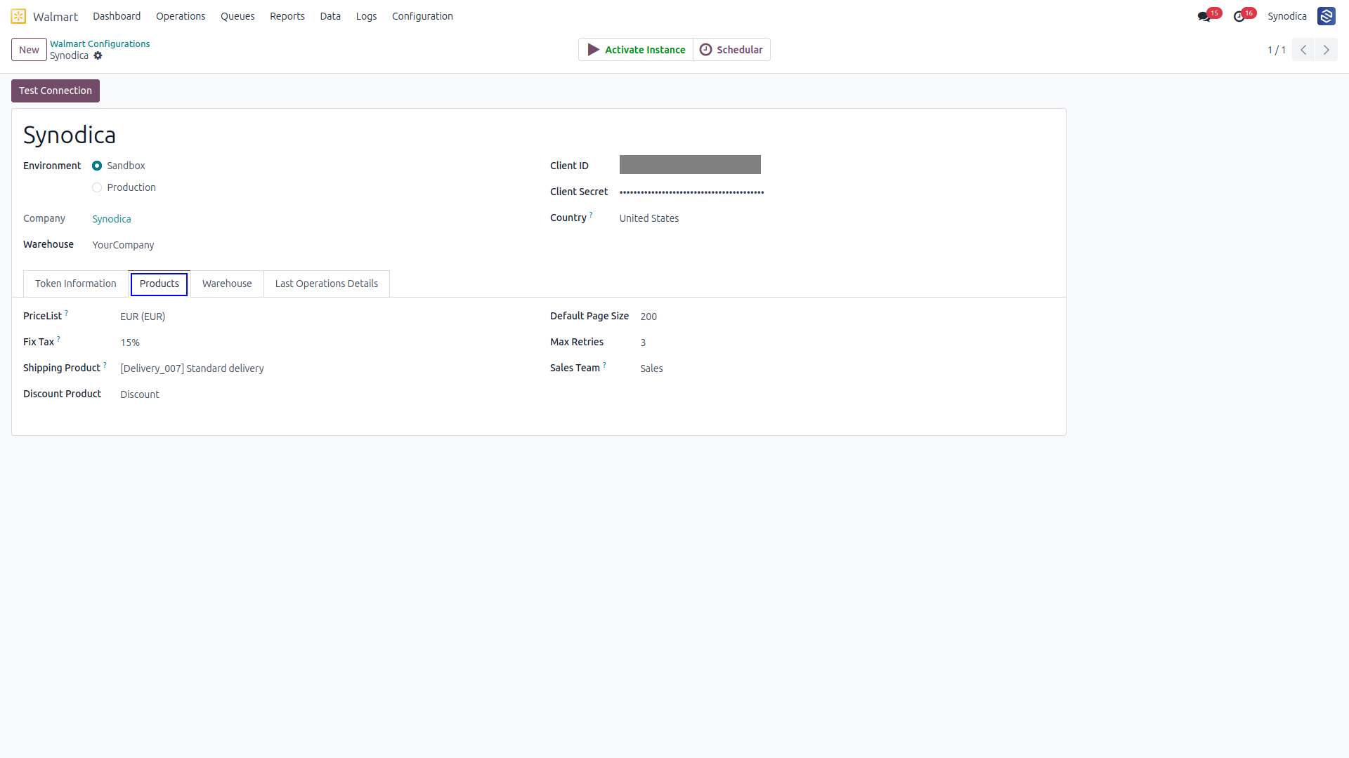Image resolution: width=1349 pixels, height=758 pixels.
Task: Click the Walmart app logo icon
Action: pos(18,16)
